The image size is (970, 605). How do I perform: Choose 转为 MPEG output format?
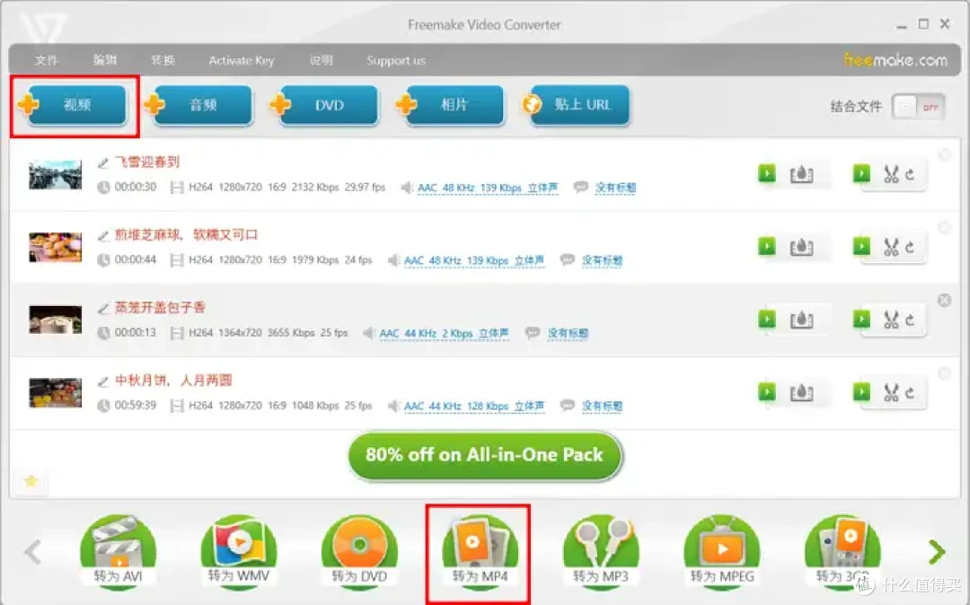(x=722, y=552)
